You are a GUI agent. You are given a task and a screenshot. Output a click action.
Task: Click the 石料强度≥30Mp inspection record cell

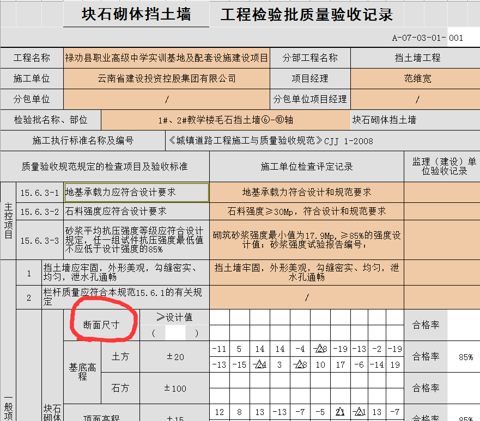(306, 211)
